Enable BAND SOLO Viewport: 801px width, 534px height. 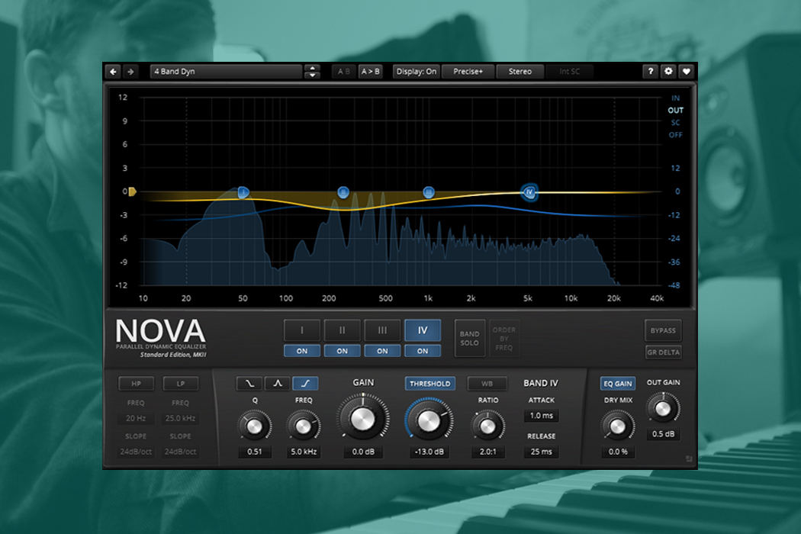[x=469, y=338]
